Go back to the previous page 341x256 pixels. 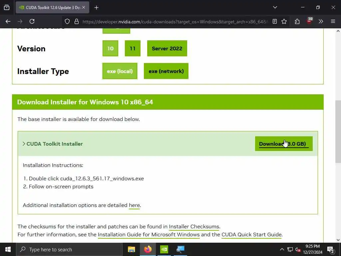coord(8,21)
